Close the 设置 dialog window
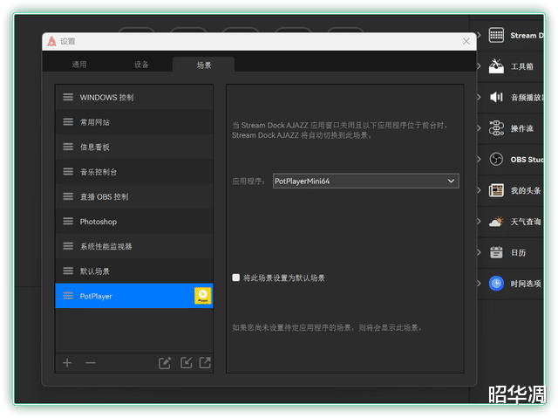 (466, 41)
